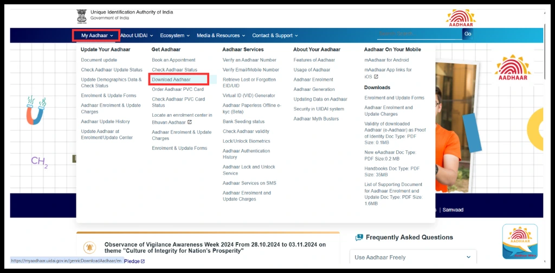Viewport: 555px width, 273px height.
Task: Expand the My Aadhaar dropdown menu
Action: coord(97,36)
